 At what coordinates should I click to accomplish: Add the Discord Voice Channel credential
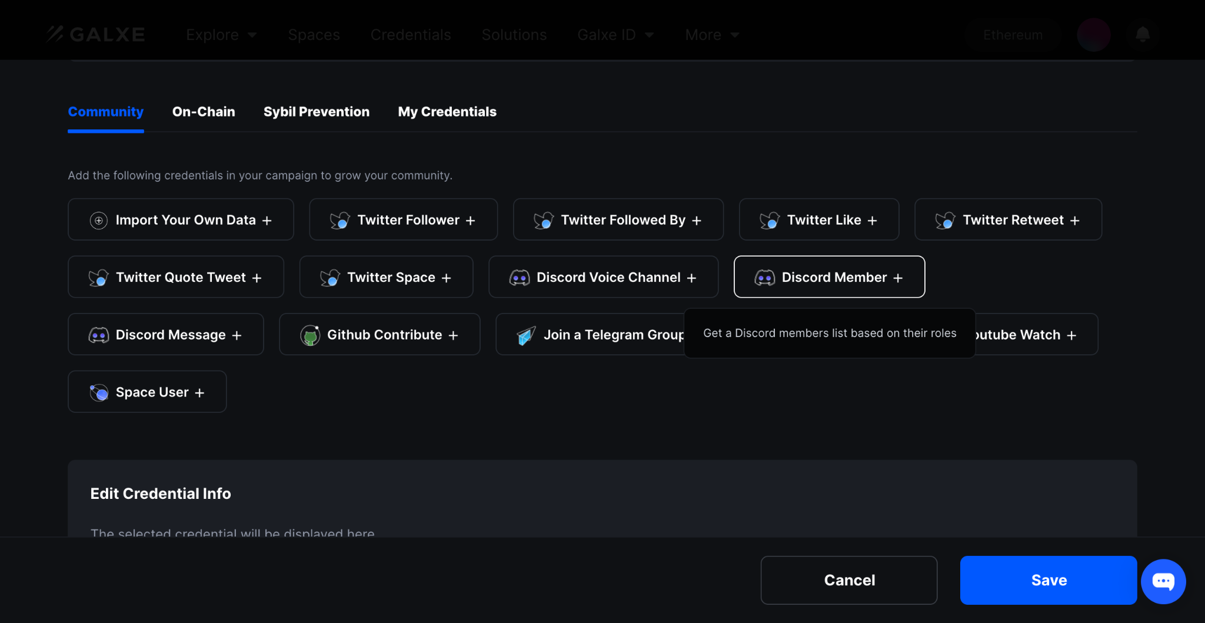click(x=604, y=276)
